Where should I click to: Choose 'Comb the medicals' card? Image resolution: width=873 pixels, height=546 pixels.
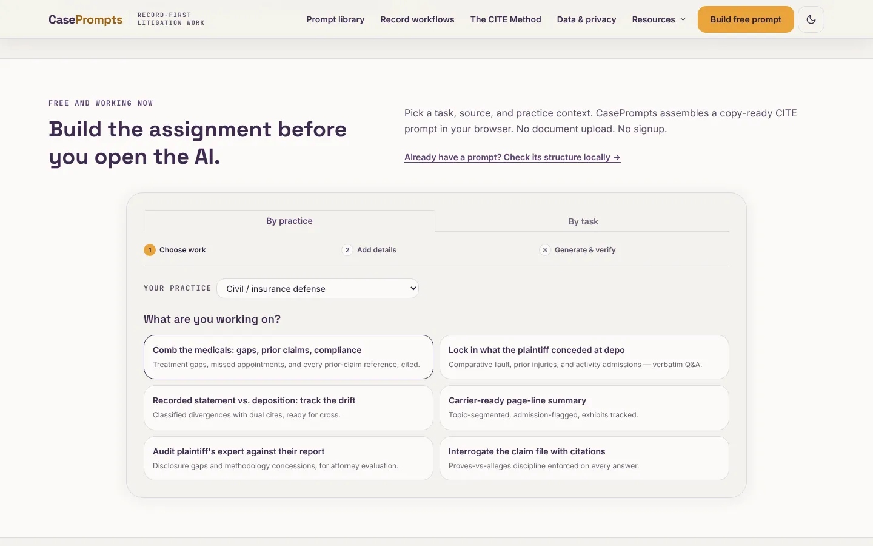click(289, 357)
